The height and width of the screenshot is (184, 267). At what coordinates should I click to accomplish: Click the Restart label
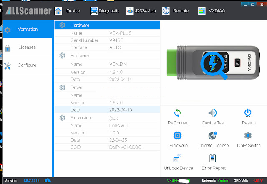tap(249, 123)
